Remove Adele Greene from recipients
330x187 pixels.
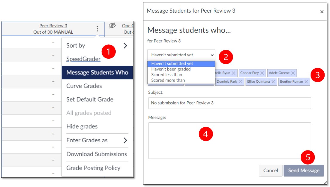[293, 73]
